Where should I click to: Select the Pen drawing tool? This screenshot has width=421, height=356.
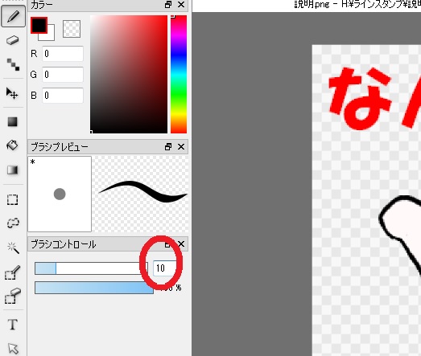13,16
